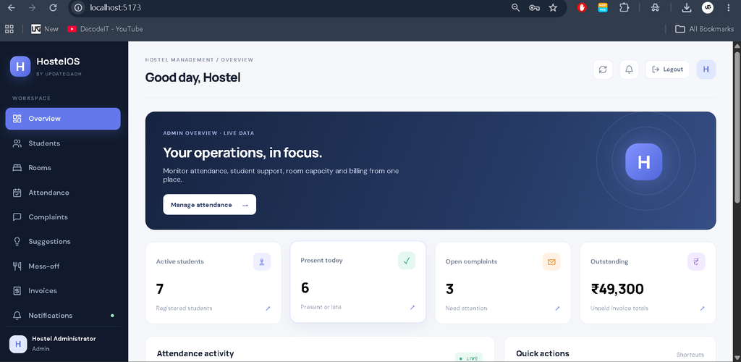
Task: Open the Overview page in sidebar
Action: click(x=63, y=119)
